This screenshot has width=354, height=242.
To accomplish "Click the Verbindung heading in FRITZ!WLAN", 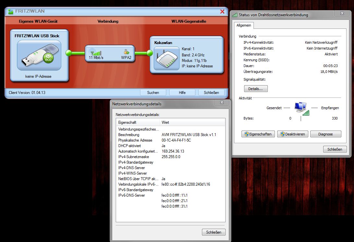I will [x=108, y=21].
